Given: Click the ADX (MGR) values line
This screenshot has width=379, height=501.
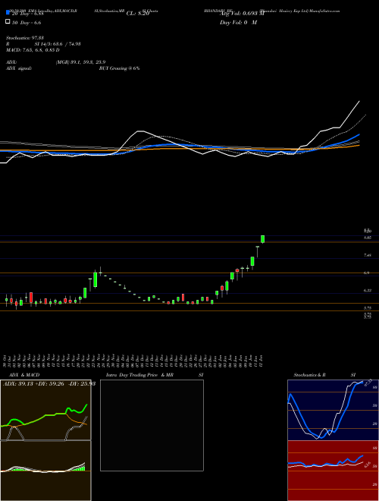Looking at the screenshot, I should click(56, 62).
